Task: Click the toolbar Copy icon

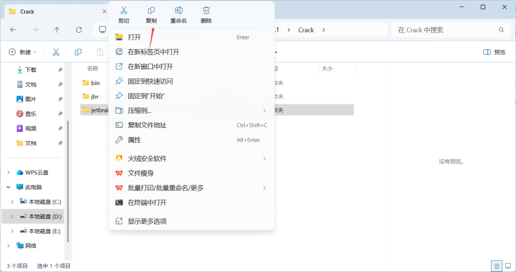Action: pyautogui.click(x=78, y=52)
